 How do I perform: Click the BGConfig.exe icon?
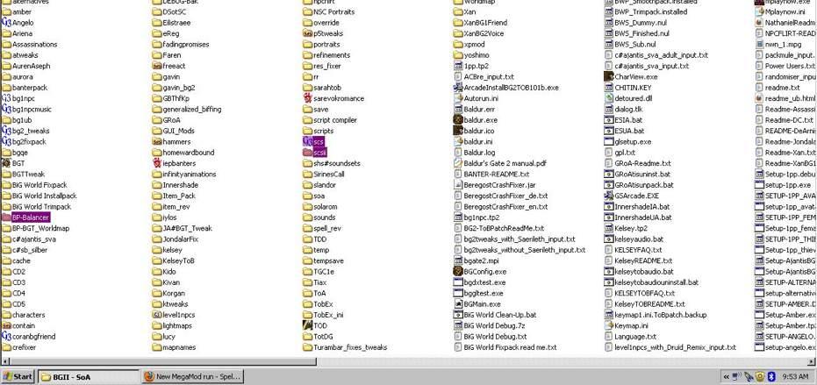coord(458,271)
